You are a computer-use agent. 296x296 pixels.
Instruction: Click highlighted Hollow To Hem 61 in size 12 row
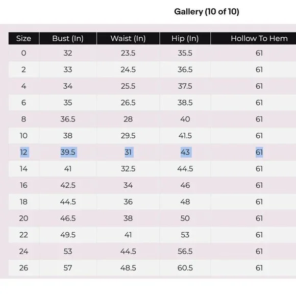click(259, 152)
